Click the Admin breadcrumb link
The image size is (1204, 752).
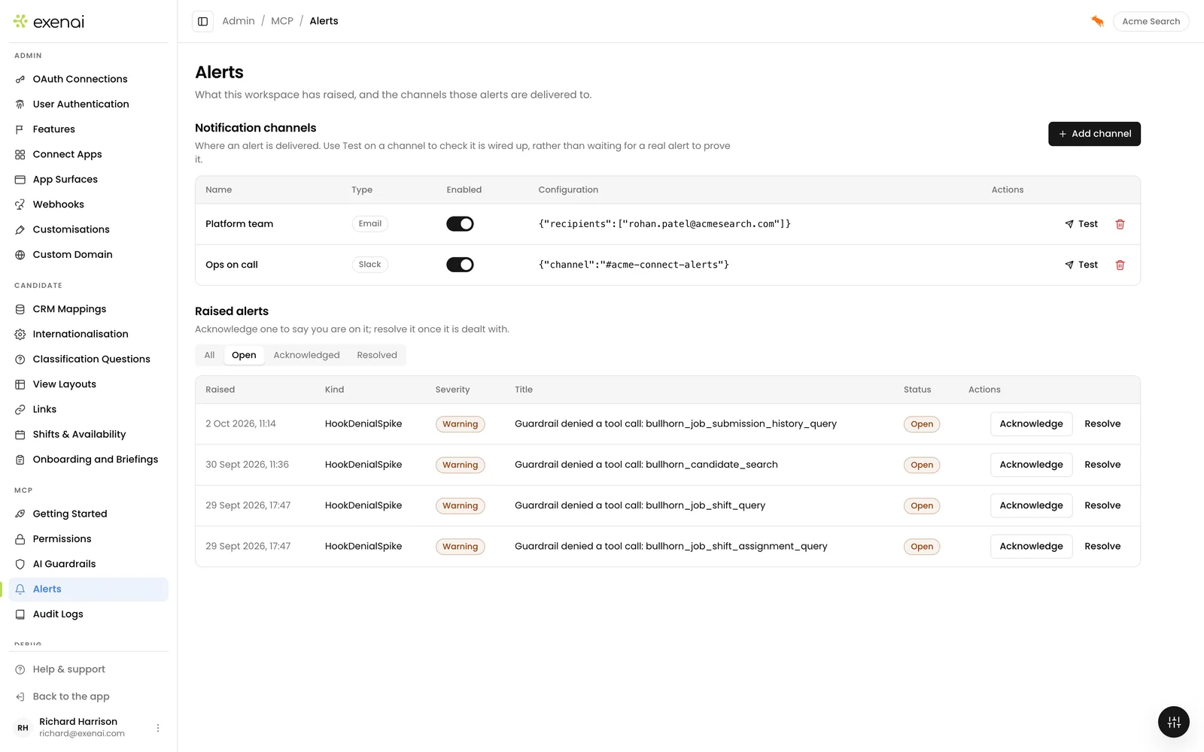(239, 21)
